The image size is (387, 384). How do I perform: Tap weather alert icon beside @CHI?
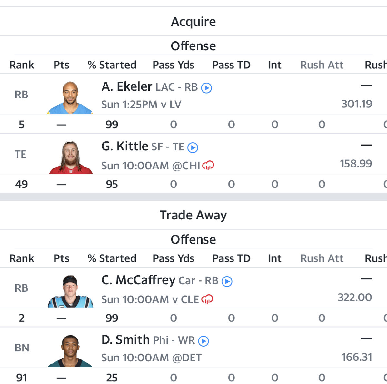coord(208,166)
